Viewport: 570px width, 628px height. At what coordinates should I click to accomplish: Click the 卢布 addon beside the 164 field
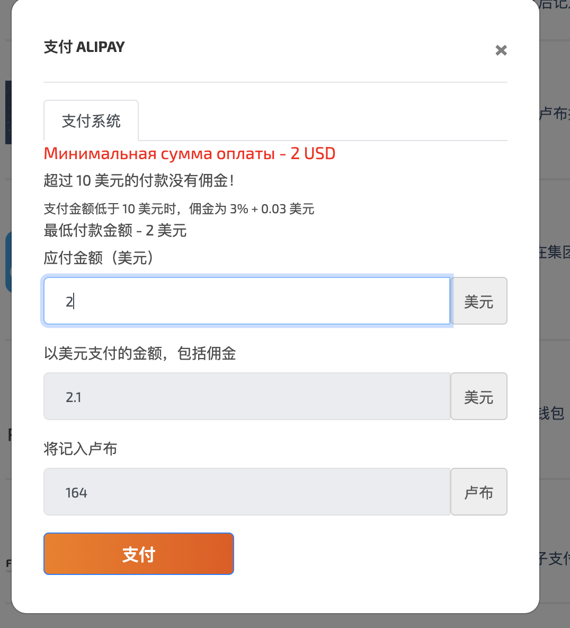479,492
